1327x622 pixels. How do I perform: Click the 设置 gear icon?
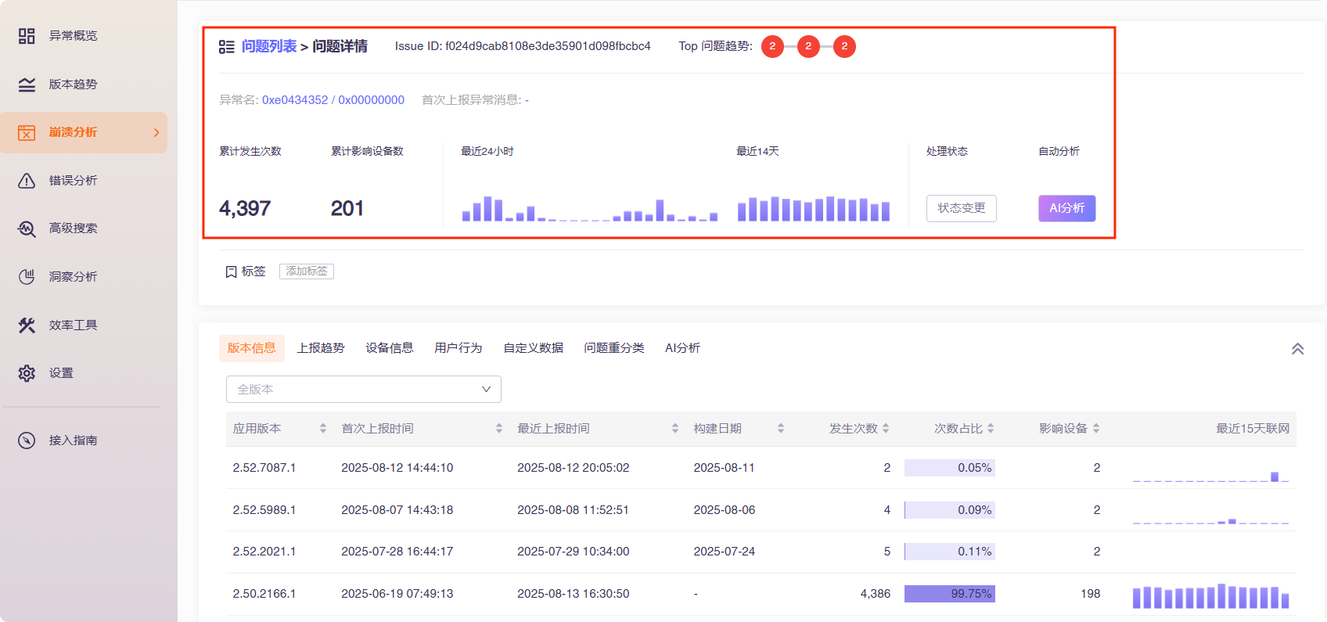pos(27,373)
